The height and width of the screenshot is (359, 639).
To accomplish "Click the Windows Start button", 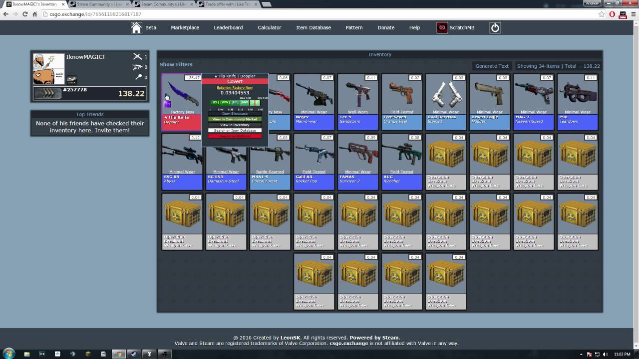I will point(9,354).
